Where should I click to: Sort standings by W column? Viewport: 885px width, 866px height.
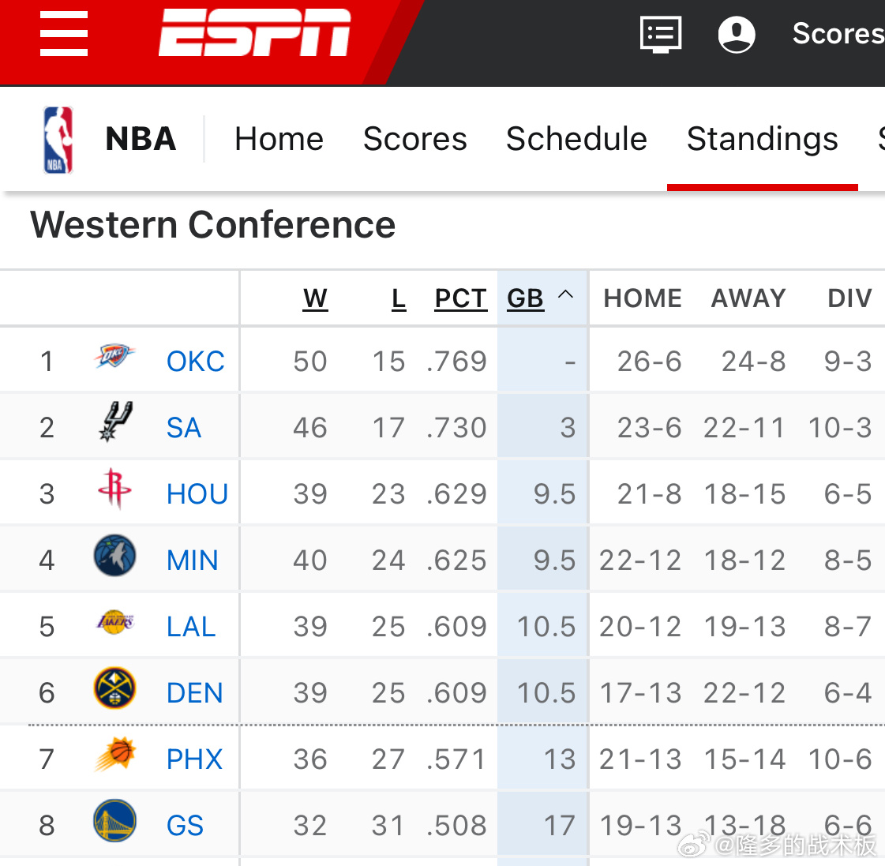tap(315, 298)
